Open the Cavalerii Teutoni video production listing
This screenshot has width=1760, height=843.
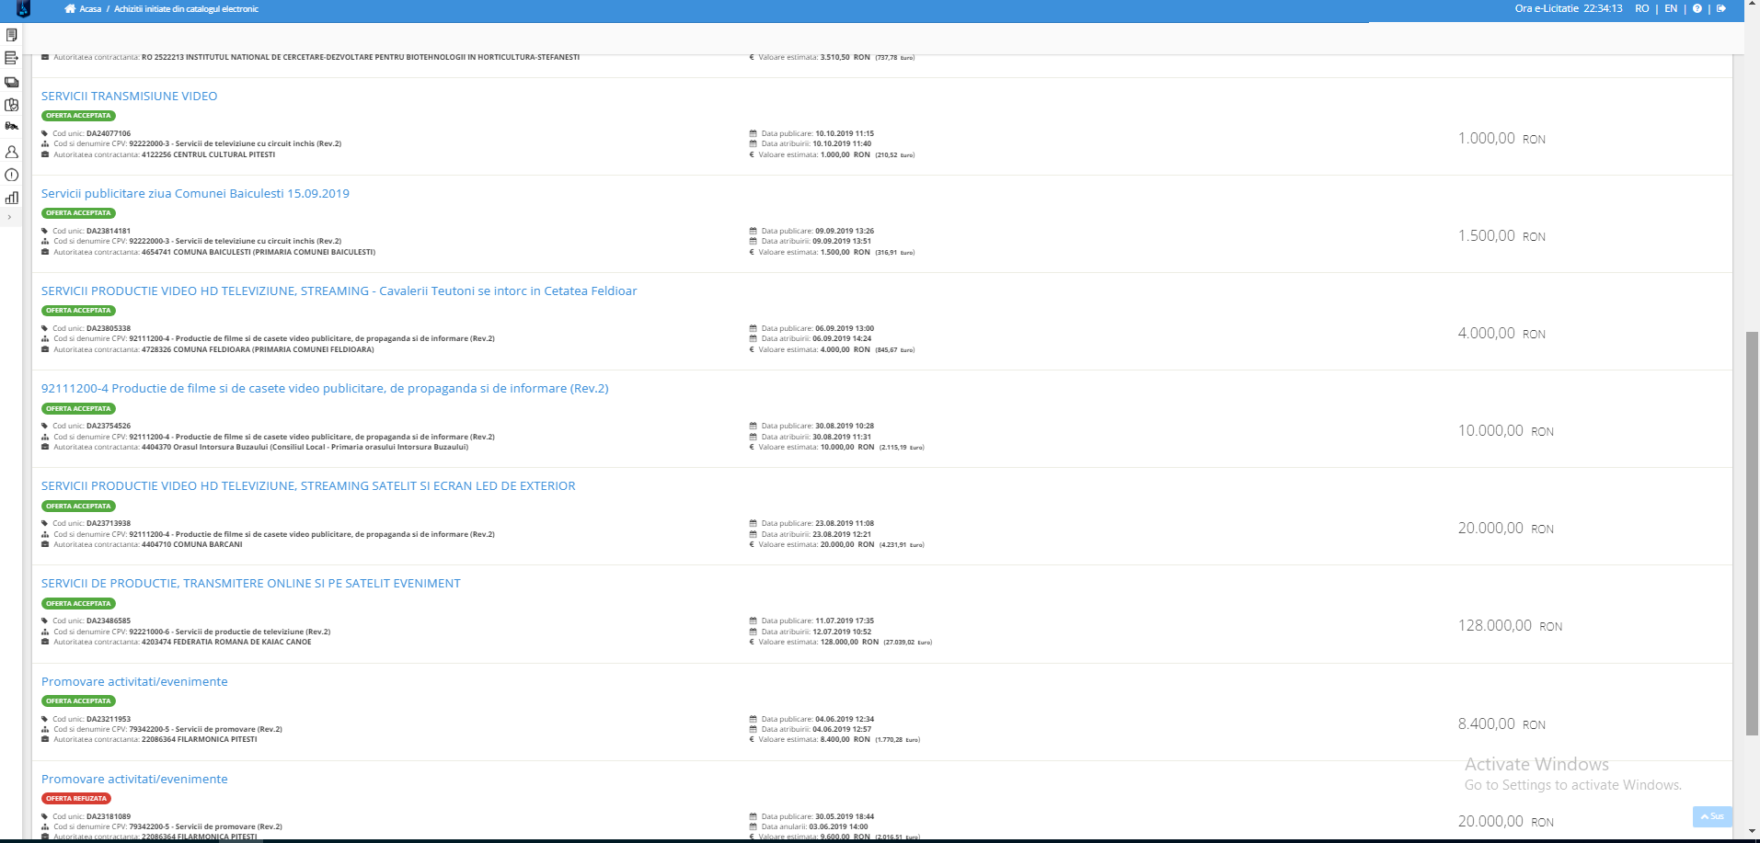(x=339, y=291)
